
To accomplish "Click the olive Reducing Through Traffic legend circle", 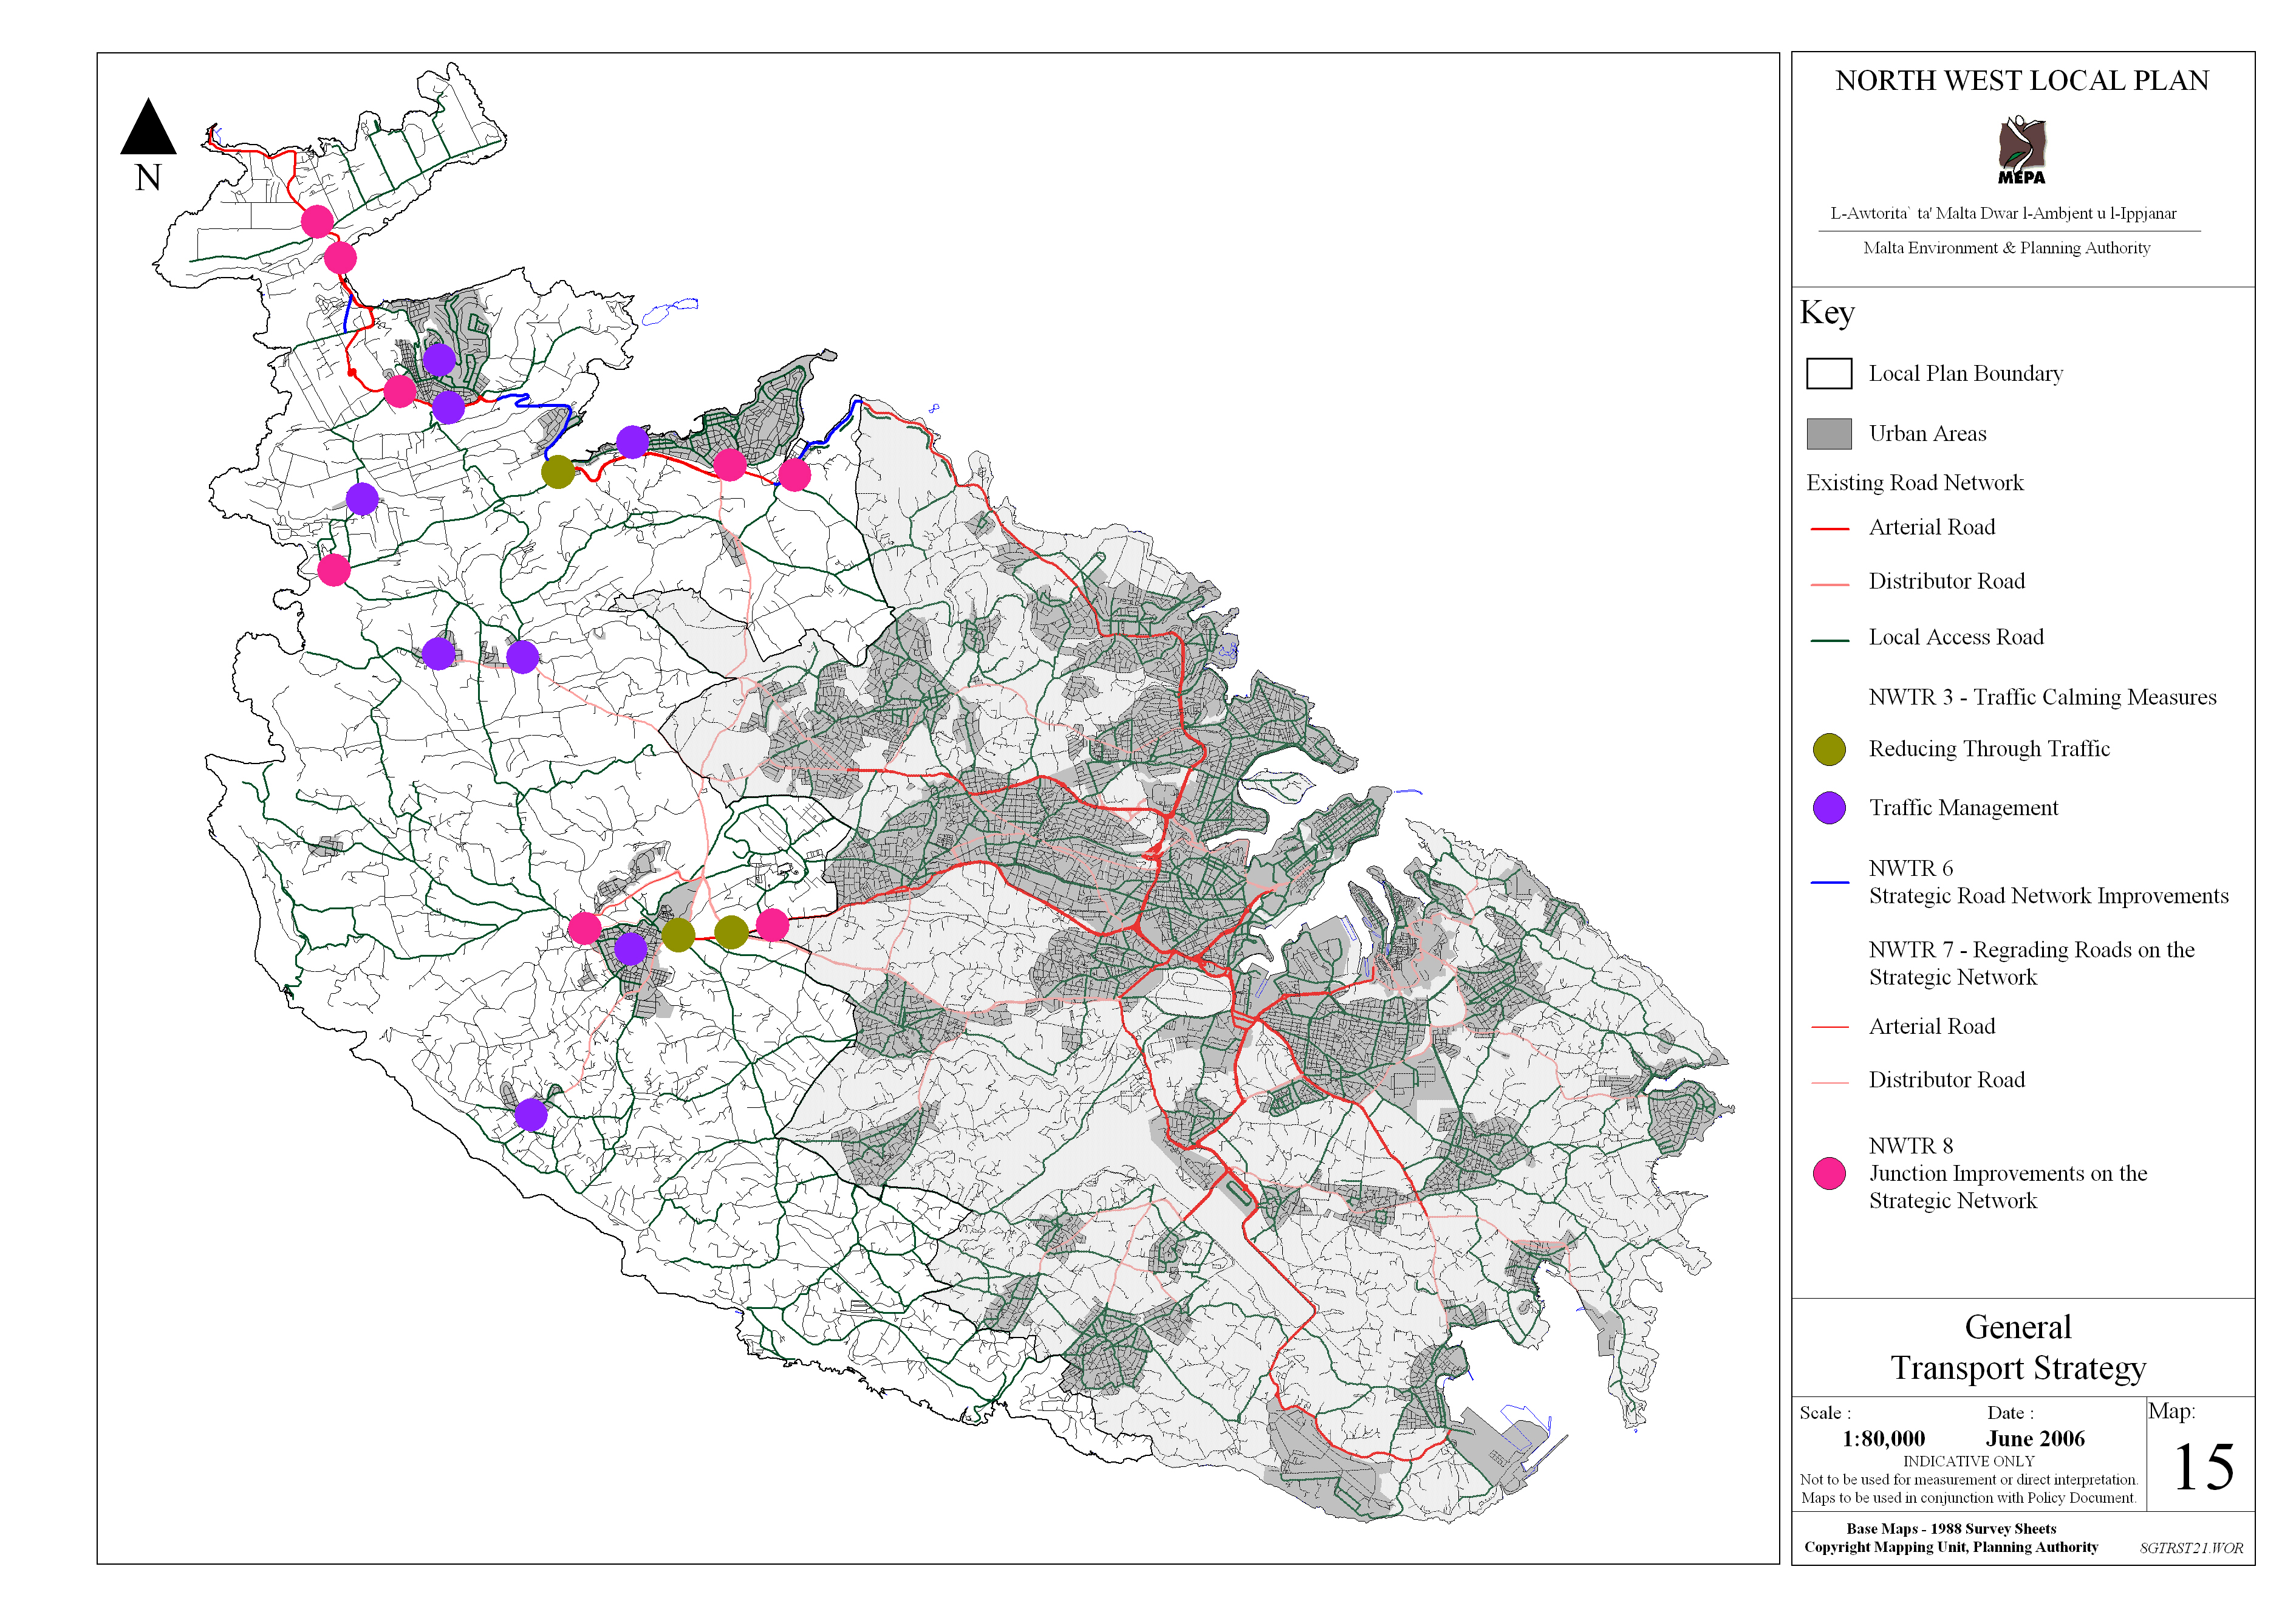I will click(x=1829, y=749).
